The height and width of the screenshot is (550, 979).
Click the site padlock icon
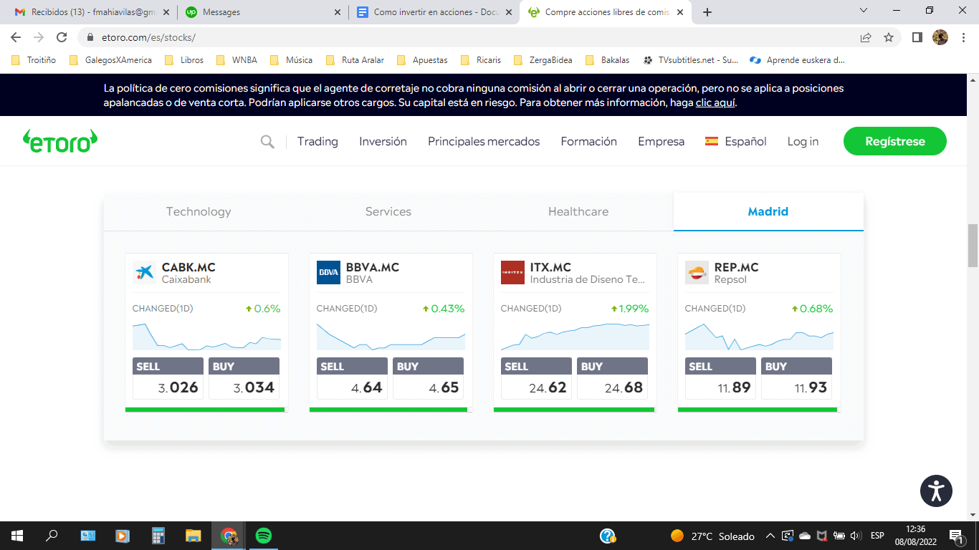(90, 37)
